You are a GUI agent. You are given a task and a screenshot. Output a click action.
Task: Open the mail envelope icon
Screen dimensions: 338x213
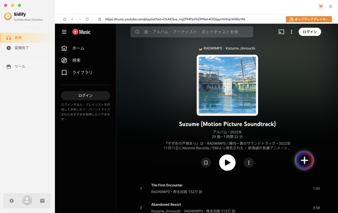[42, 201]
